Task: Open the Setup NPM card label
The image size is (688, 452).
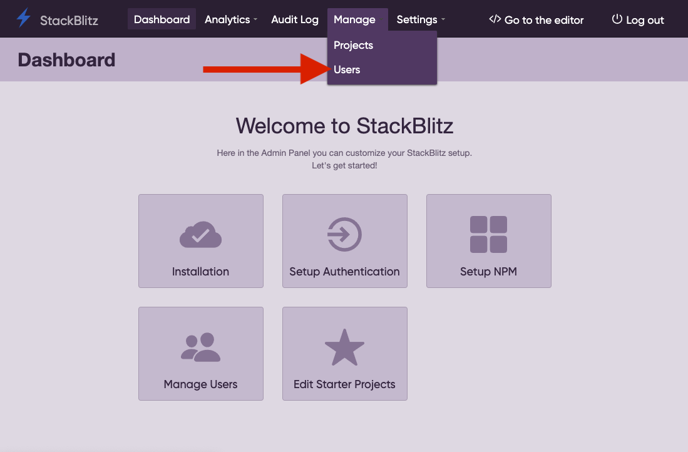Action: (x=488, y=272)
